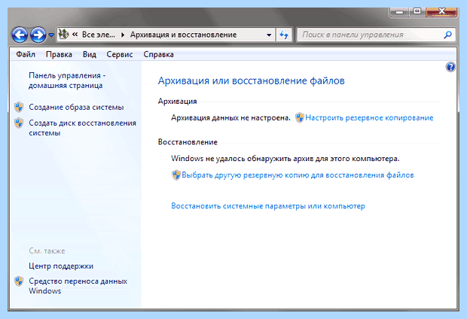Click 'Архивация и восстановление' breadcrumb
467x319 pixels.
(183, 35)
